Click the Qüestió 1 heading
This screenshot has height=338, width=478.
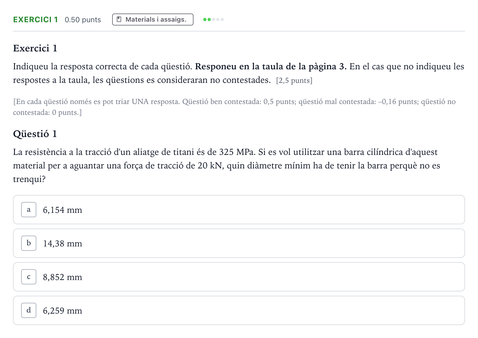(x=35, y=134)
